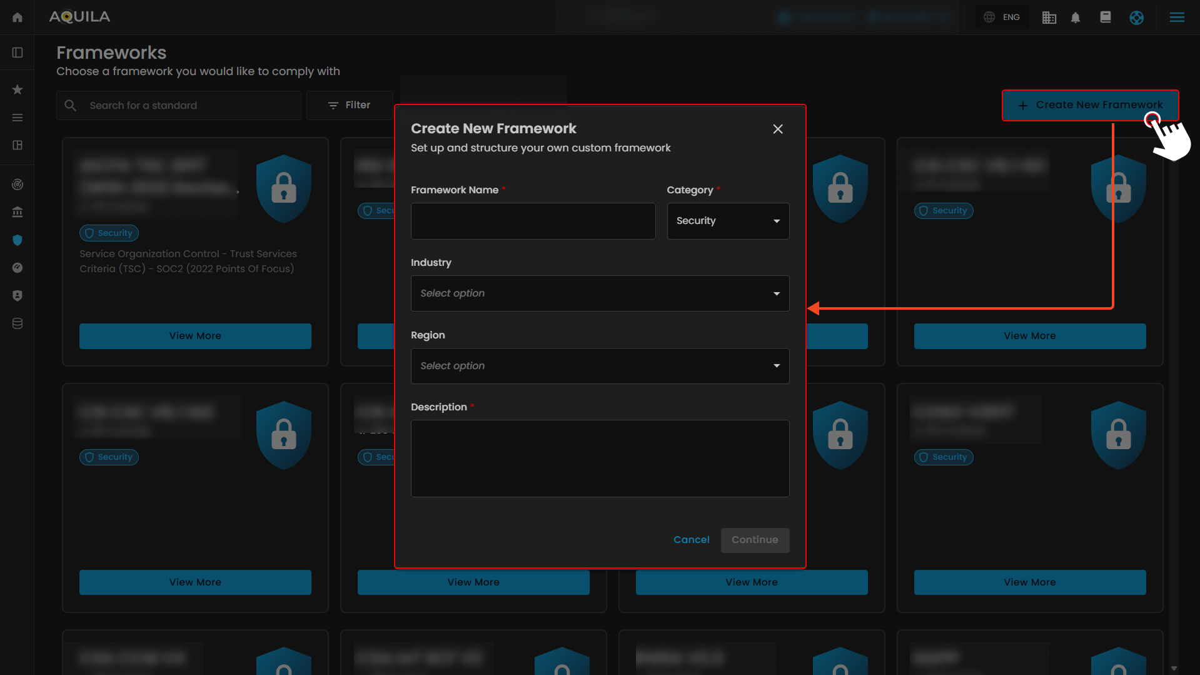Open the Region select option dropdown
This screenshot has width=1200, height=675.
(x=599, y=366)
